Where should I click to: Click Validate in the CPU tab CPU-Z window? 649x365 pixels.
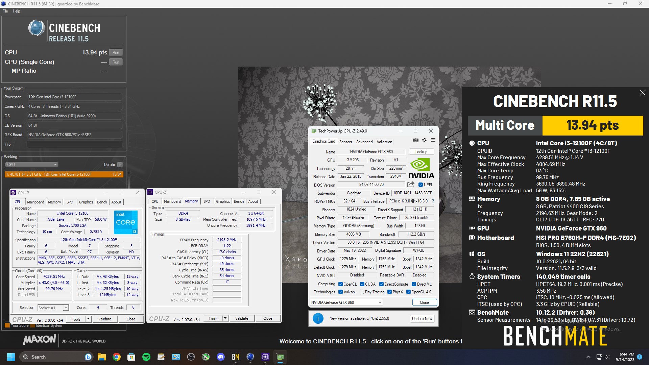coord(105,319)
